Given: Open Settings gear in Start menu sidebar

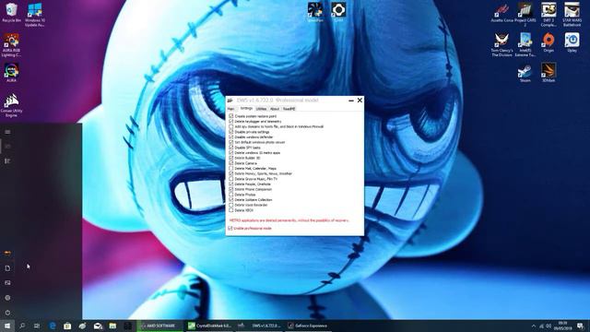Looking at the screenshot, I should (x=7, y=298).
